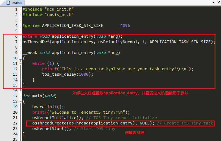Image resolution: width=221 pixels, height=141 pixels.
Task: Click the while keyword on line 11
Action: [x=38, y=63]
